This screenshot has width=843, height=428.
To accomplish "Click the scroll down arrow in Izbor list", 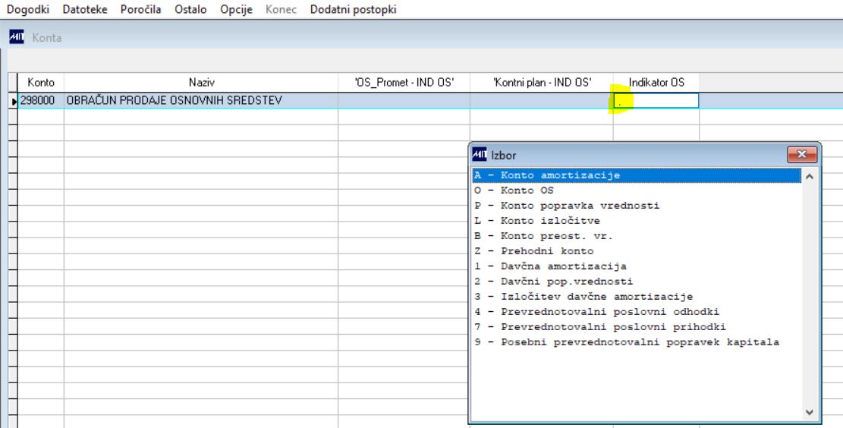I will tap(809, 413).
